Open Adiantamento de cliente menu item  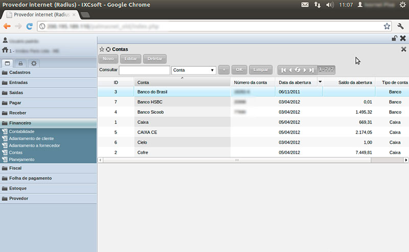31,138
